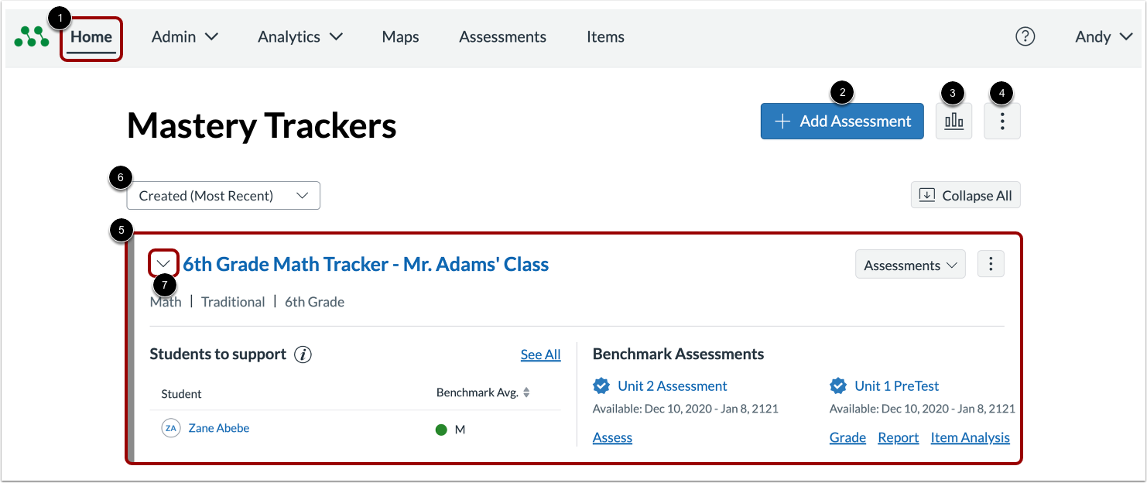Click the green MasteryConnect logo icon
Viewport: 1147px width, 483px height.
pos(32,36)
